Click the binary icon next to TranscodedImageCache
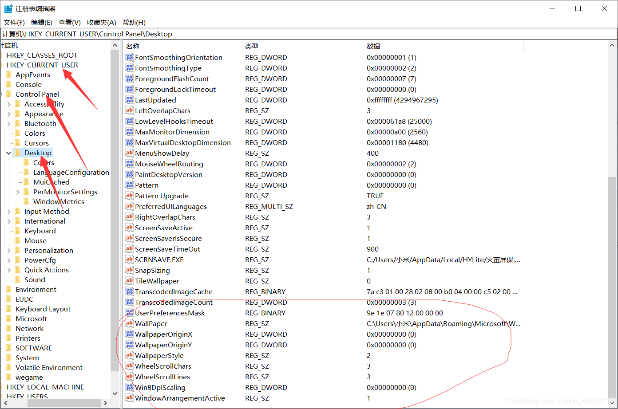The height and width of the screenshot is (409, 618). pyautogui.click(x=130, y=291)
